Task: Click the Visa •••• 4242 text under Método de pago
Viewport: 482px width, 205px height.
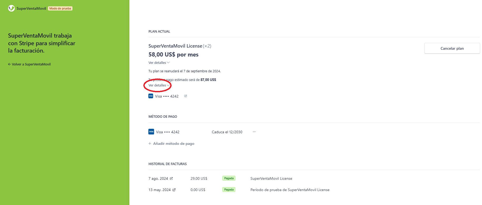Action: click(168, 132)
